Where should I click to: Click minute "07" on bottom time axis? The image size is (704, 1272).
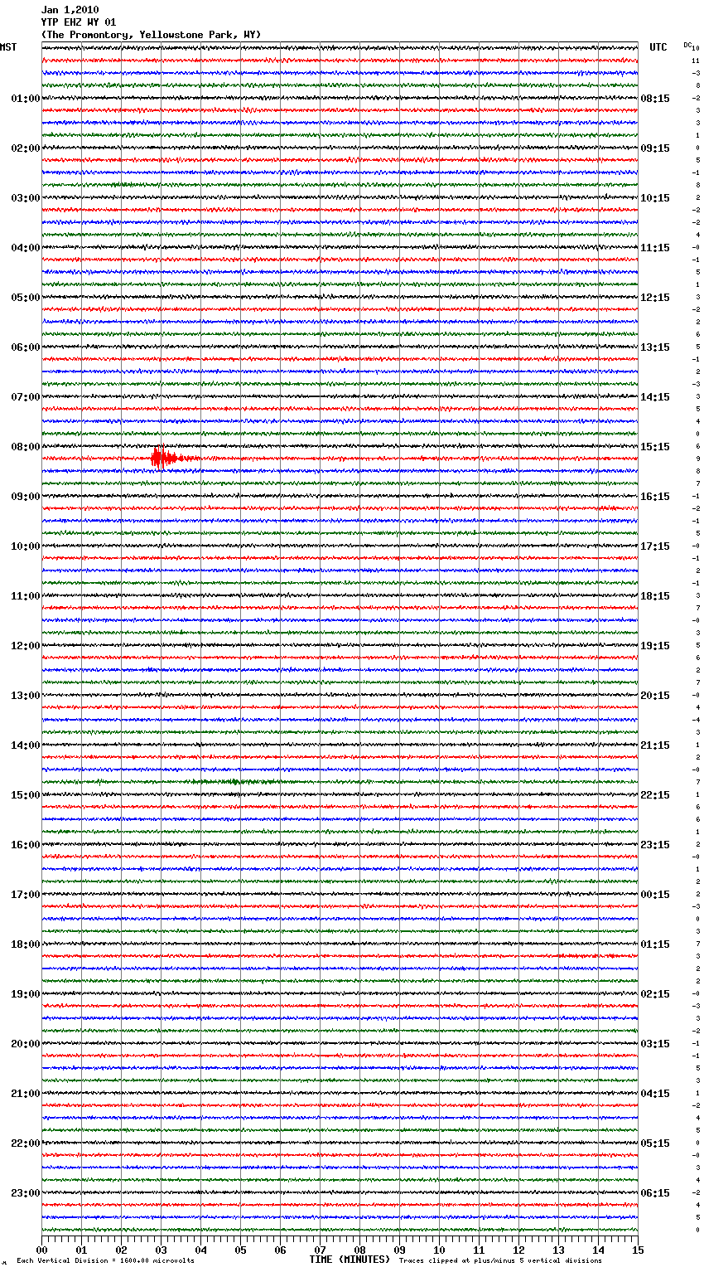(x=320, y=1249)
